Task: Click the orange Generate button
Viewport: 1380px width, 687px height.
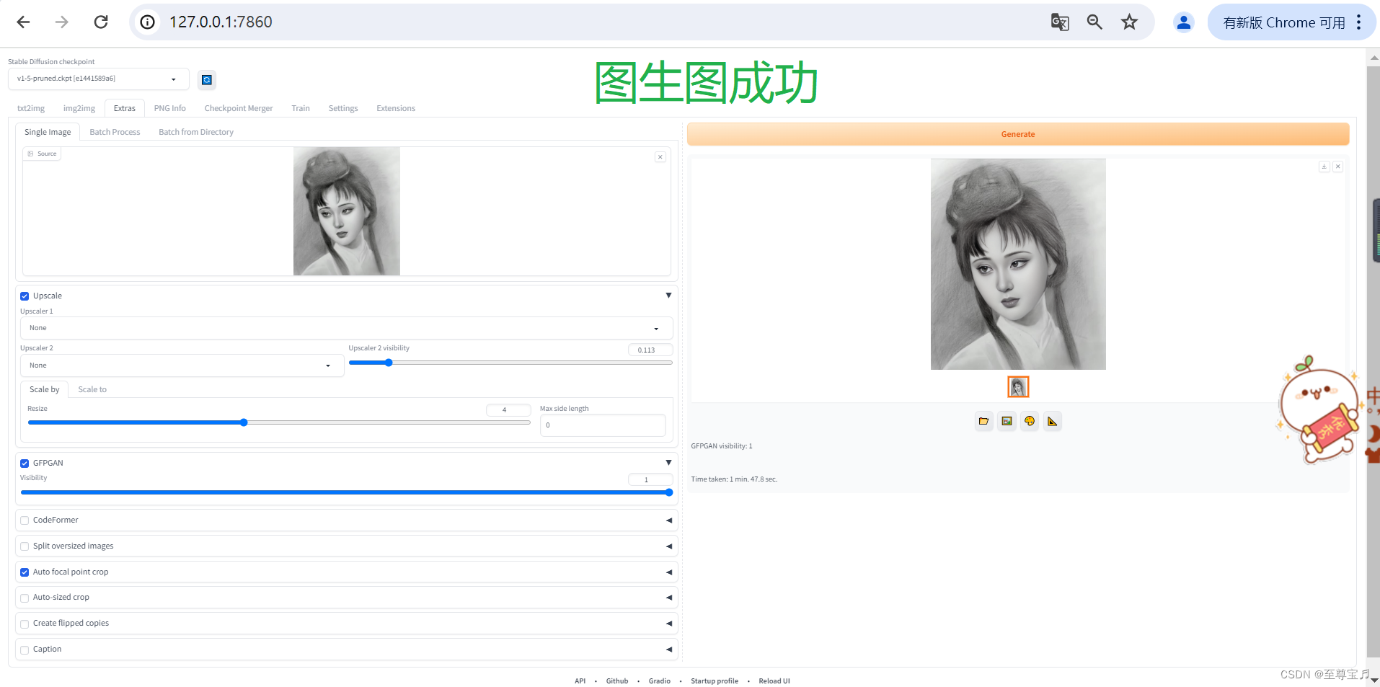Action: pyautogui.click(x=1018, y=134)
